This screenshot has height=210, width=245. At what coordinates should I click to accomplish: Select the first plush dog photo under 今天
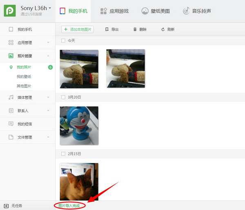point(79,69)
